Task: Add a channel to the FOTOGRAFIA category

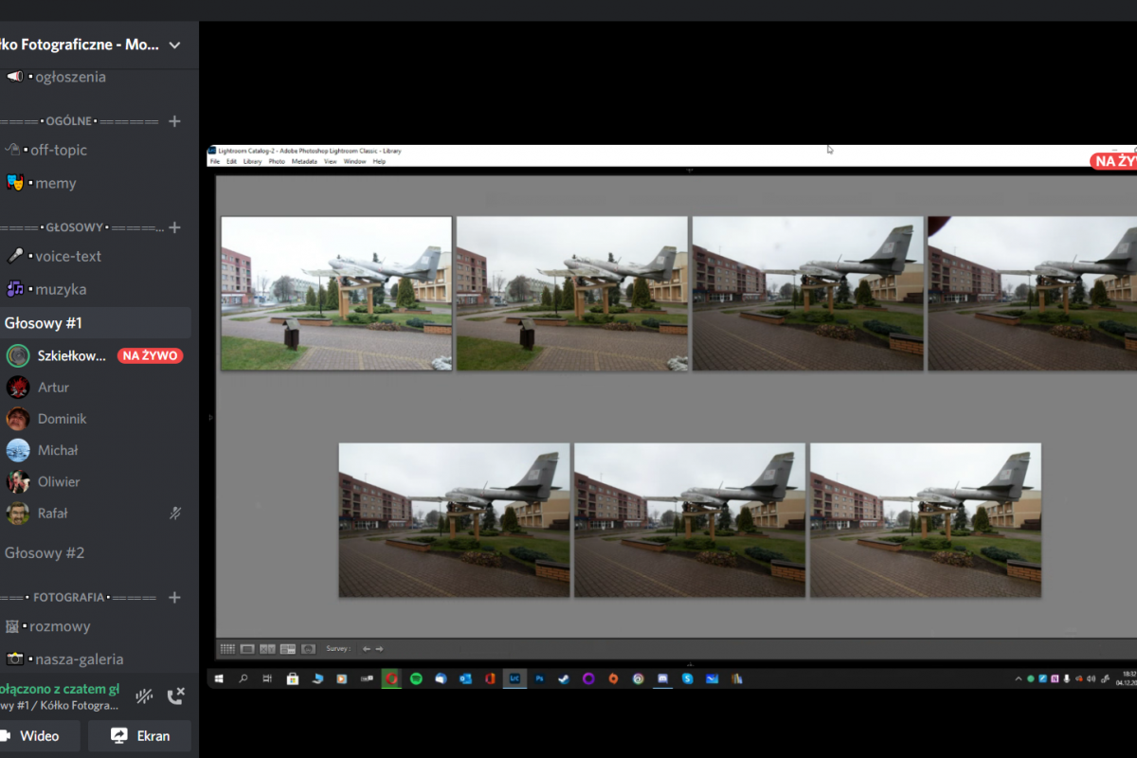Action: [174, 598]
